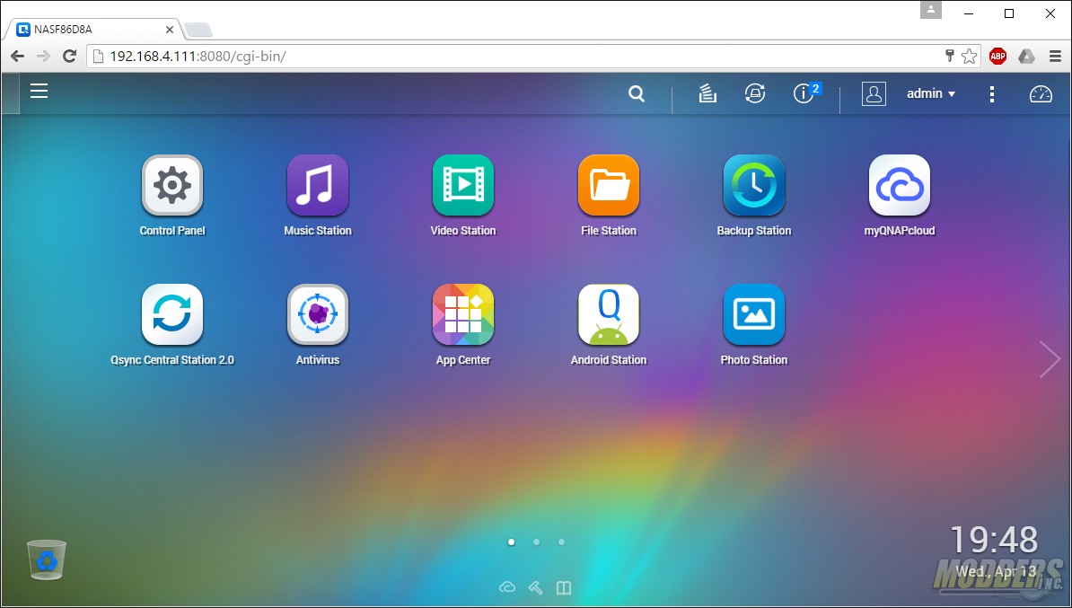Screen dimensions: 1072x608
Task: Open File Station
Action: (x=609, y=185)
